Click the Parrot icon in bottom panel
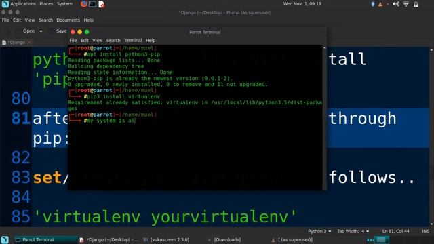434x244 pixels. pyautogui.click(x=5, y=239)
